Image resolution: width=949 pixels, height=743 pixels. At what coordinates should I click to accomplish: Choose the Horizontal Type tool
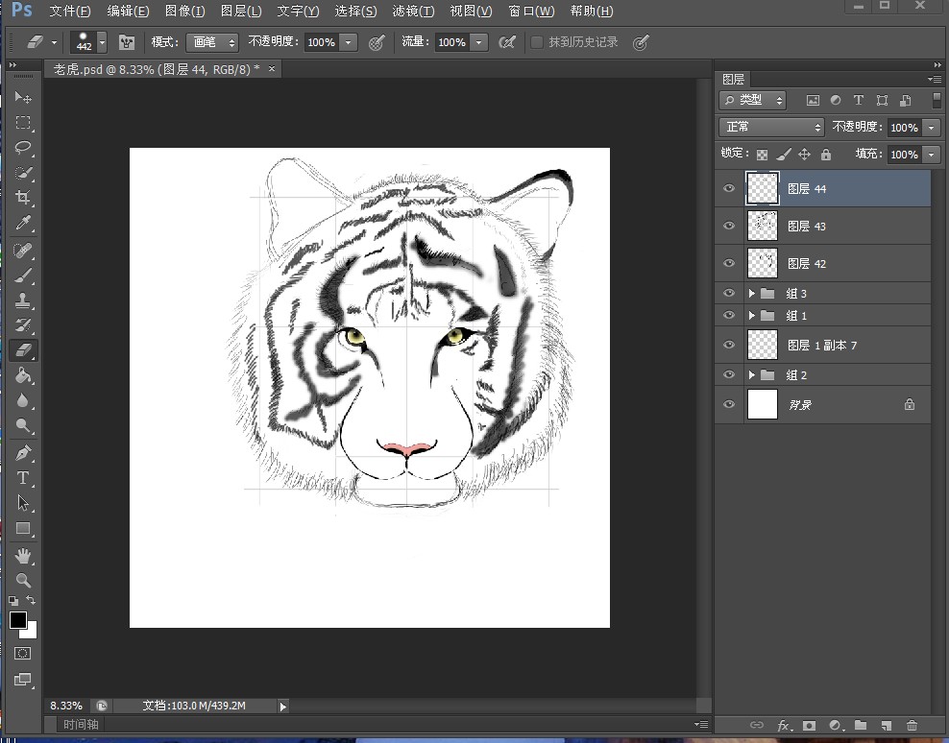(x=23, y=478)
